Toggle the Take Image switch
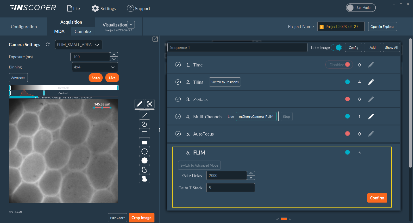This screenshot has height=223, width=413. pyautogui.click(x=336, y=47)
